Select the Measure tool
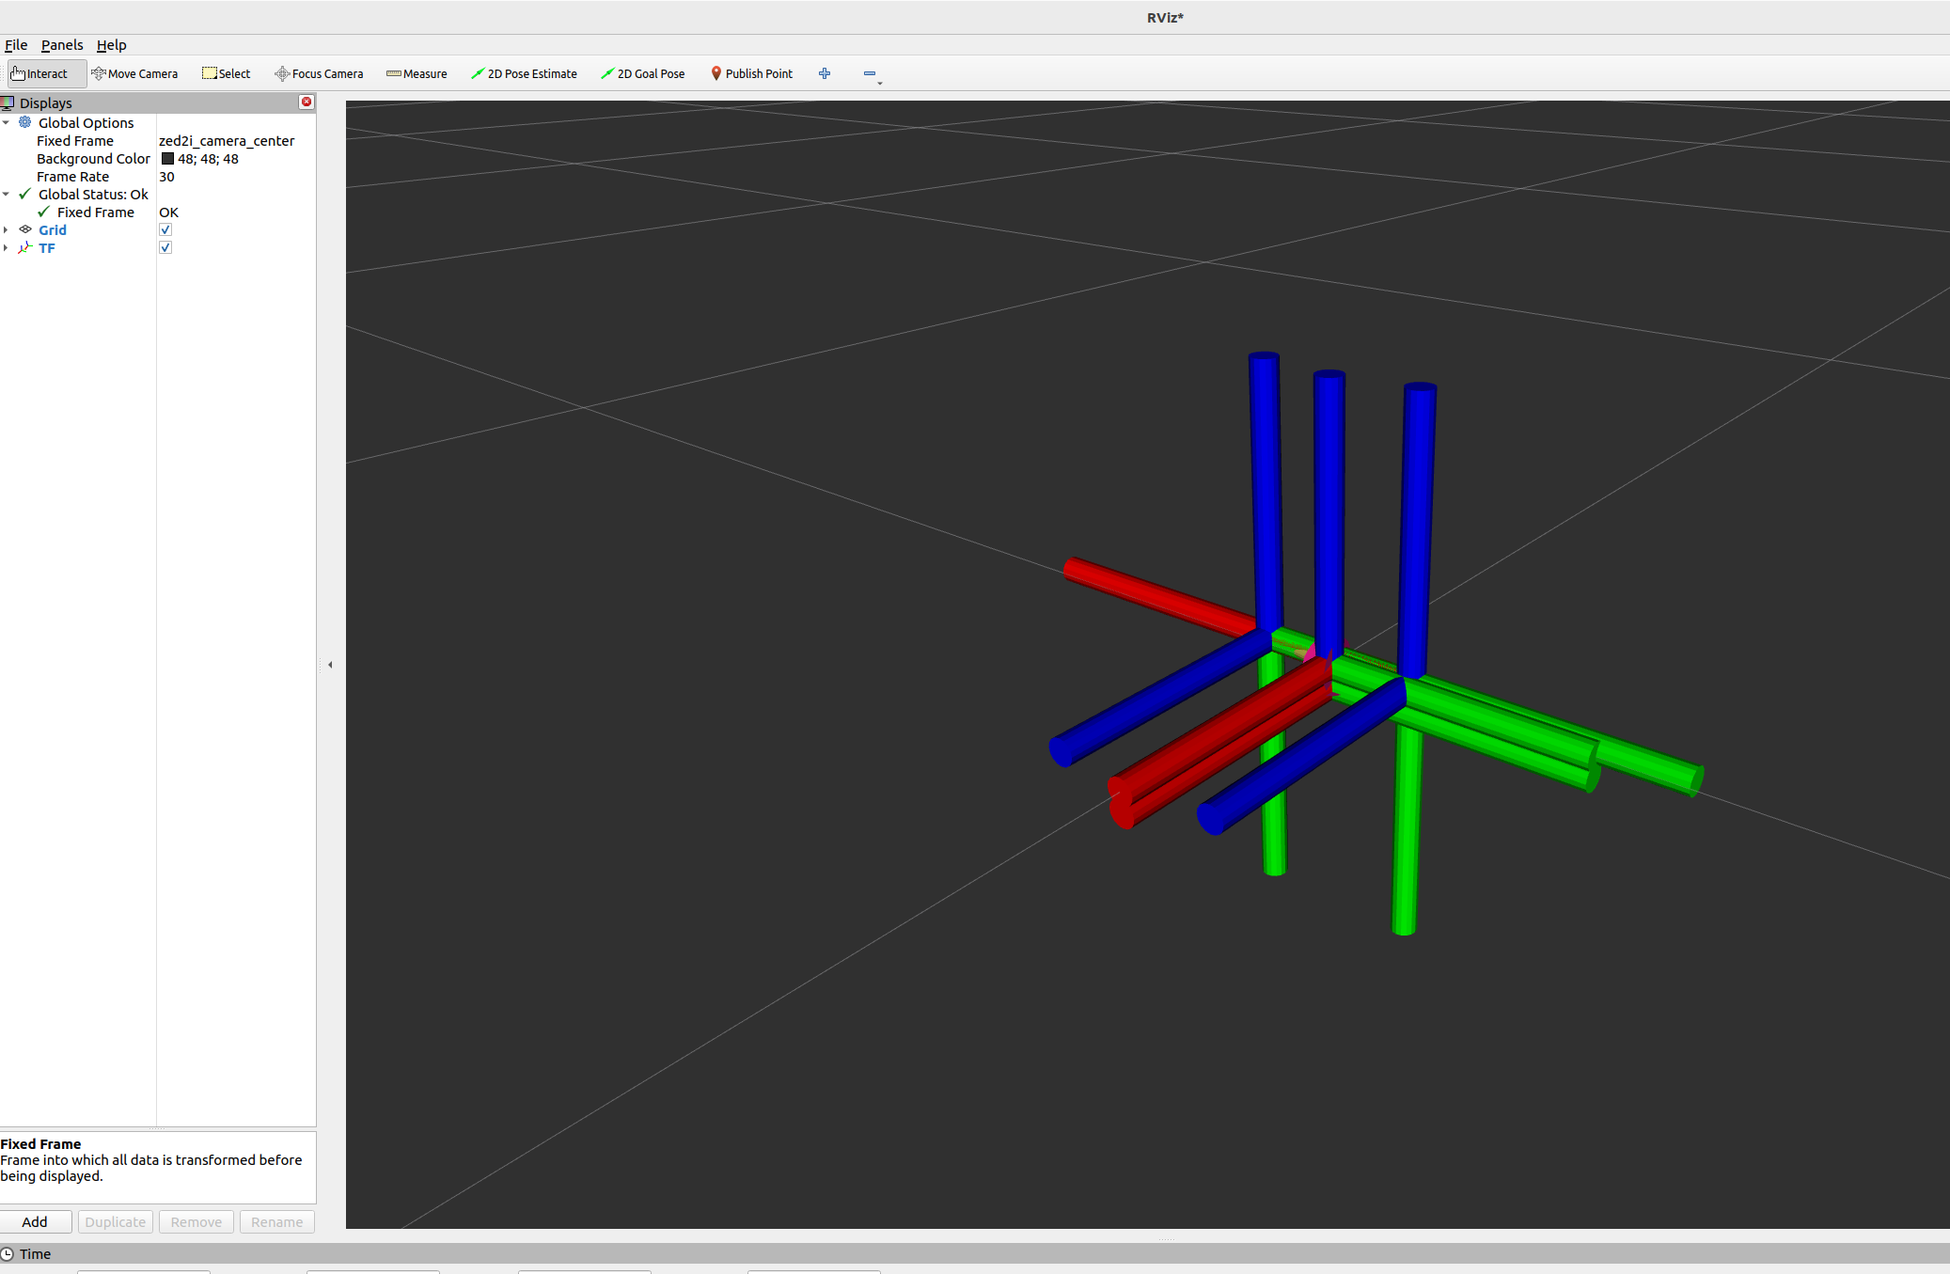The width and height of the screenshot is (1950, 1274). tap(417, 73)
